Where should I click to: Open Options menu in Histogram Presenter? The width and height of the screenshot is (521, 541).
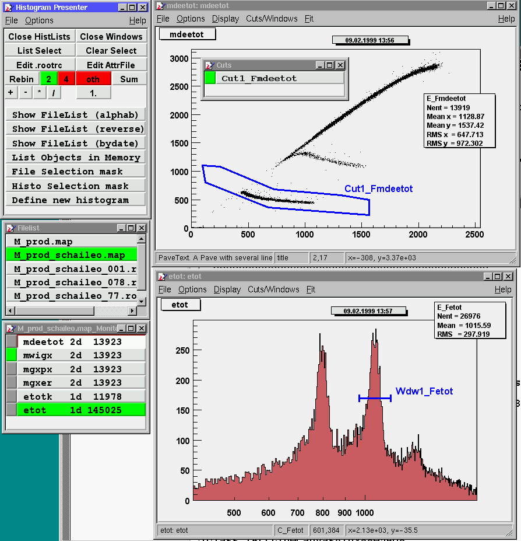tap(39, 20)
